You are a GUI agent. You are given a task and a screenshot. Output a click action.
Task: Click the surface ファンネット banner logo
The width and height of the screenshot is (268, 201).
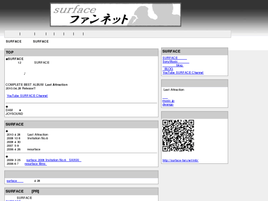(115, 15)
